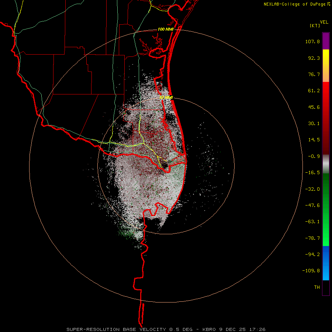This screenshot has width=332, height=332.
Task: Click the 107.8 legend value
Action: [x=312, y=41]
